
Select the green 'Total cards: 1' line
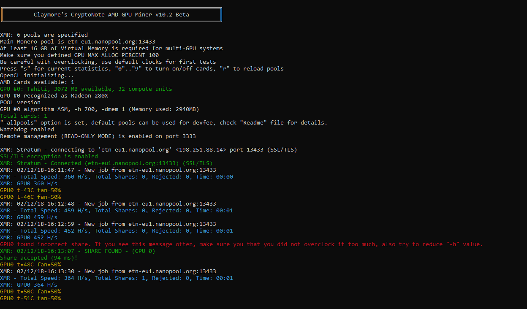pos(24,116)
